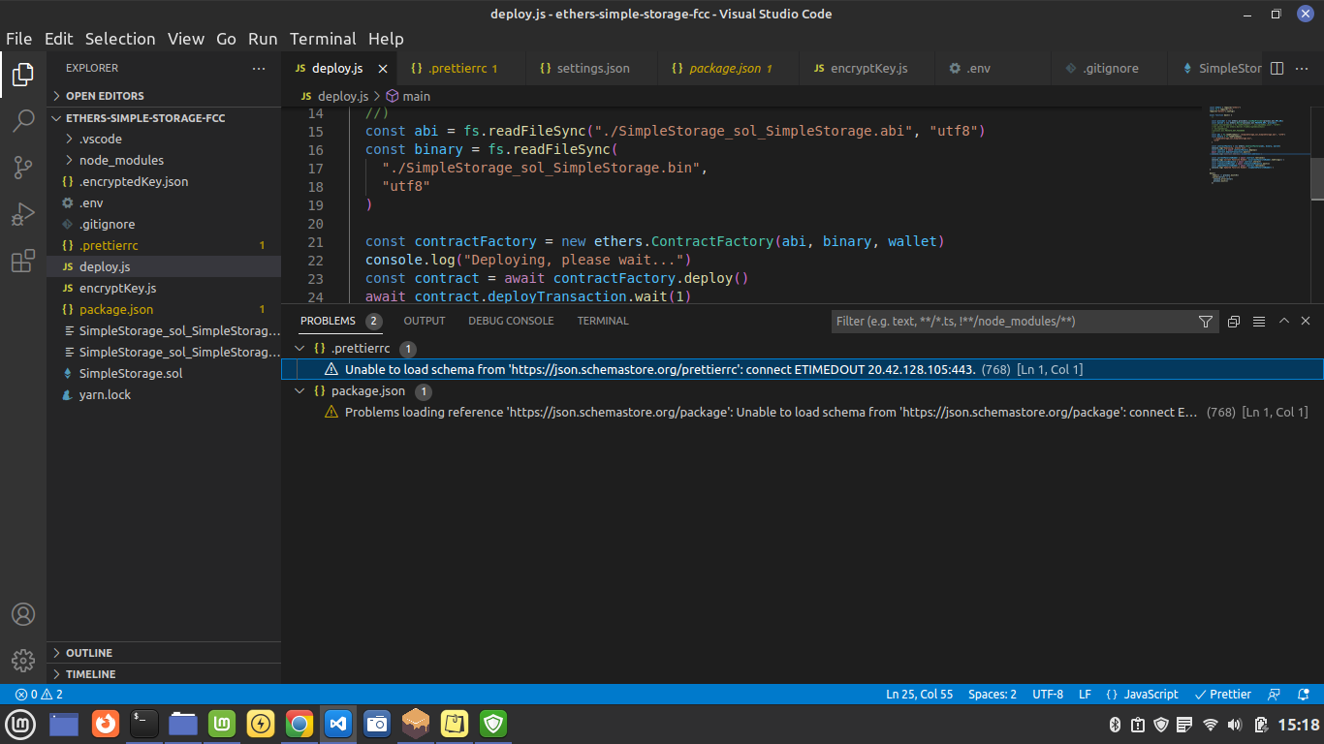Change end of line sequence LF
The width and height of the screenshot is (1324, 744).
(1085, 695)
